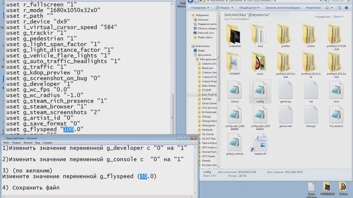
Task: Toggle the Explorer preview pane icon
Action: click(x=339, y=8)
